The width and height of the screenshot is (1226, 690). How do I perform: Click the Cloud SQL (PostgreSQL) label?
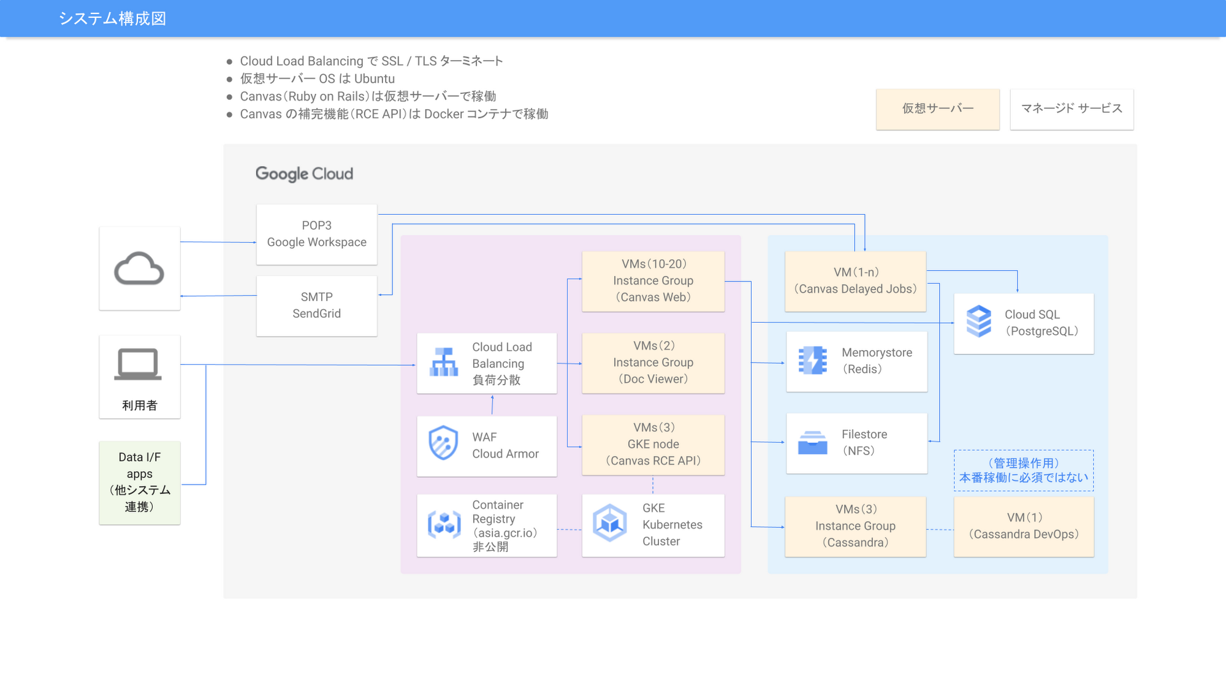click(x=1041, y=323)
